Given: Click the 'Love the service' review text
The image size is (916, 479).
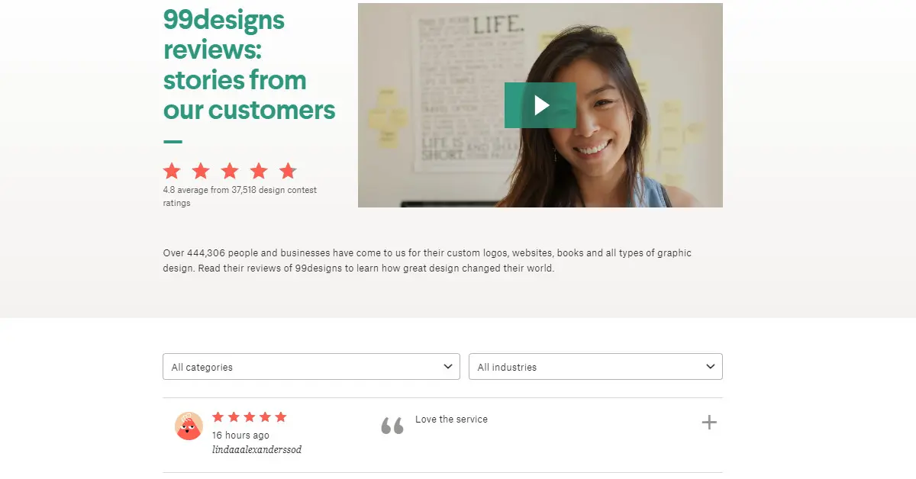Looking at the screenshot, I should click(x=451, y=420).
